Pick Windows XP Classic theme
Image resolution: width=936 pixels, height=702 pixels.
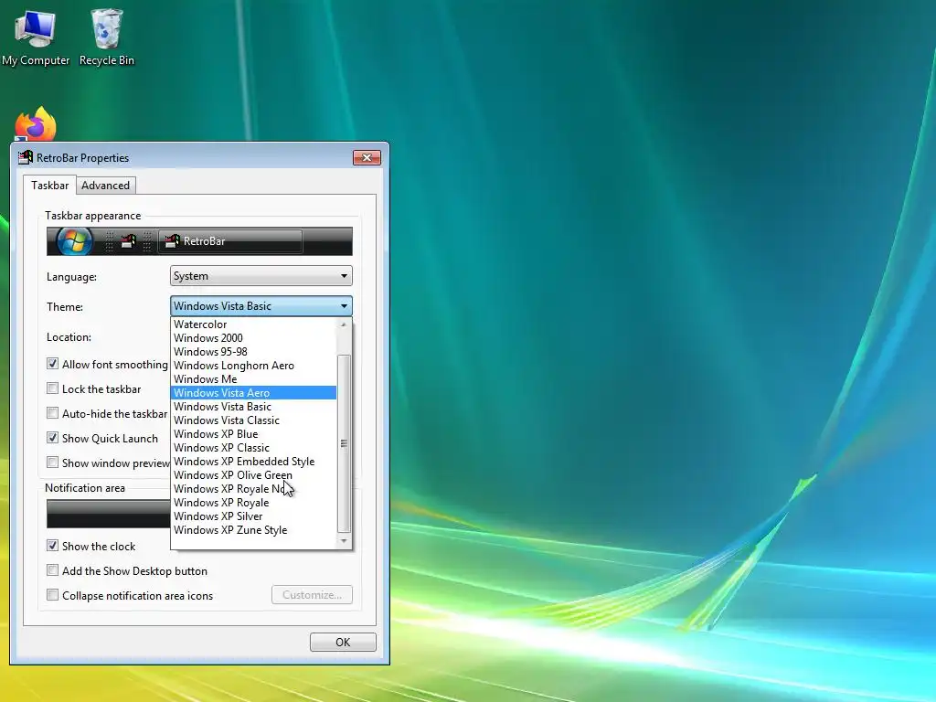point(254,448)
